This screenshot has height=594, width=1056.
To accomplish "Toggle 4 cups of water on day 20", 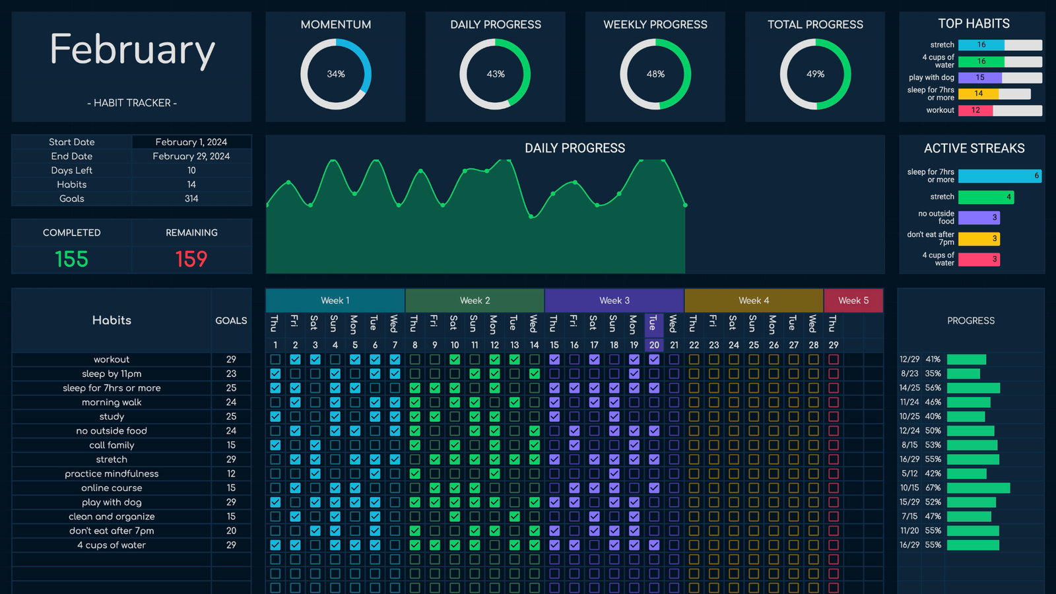I will [654, 545].
